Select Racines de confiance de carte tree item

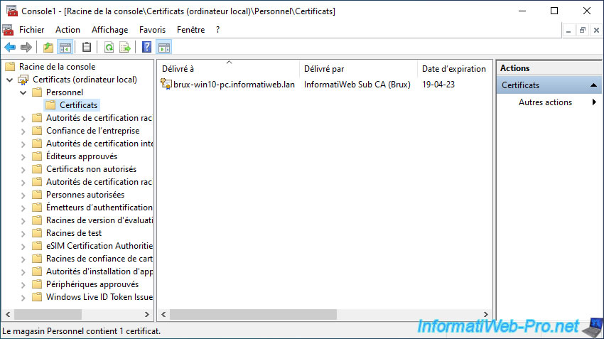(x=99, y=259)
